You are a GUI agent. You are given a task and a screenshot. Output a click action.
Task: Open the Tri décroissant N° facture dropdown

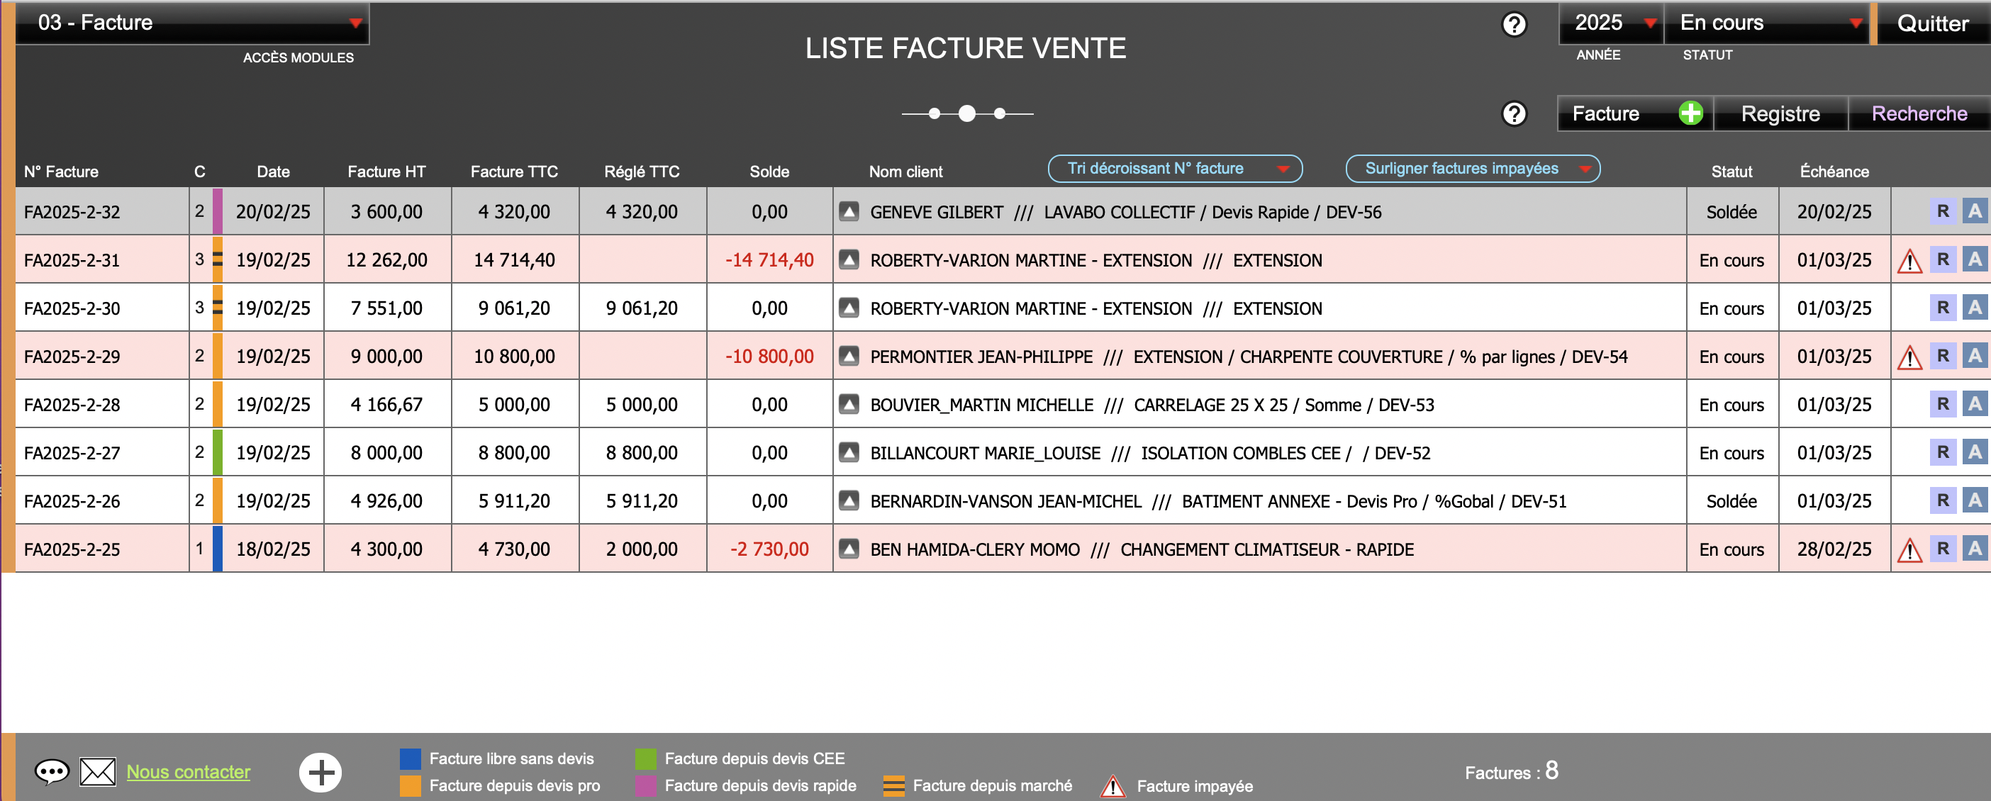coord(1174,169)
